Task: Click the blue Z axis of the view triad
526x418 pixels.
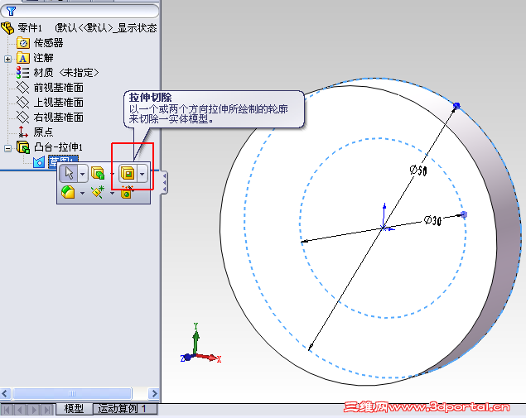Action: point(186,358)
